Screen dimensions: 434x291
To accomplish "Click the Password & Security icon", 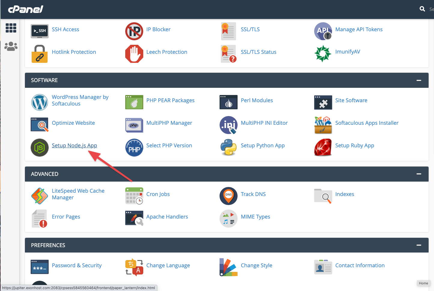I will [x=40, y=267].
